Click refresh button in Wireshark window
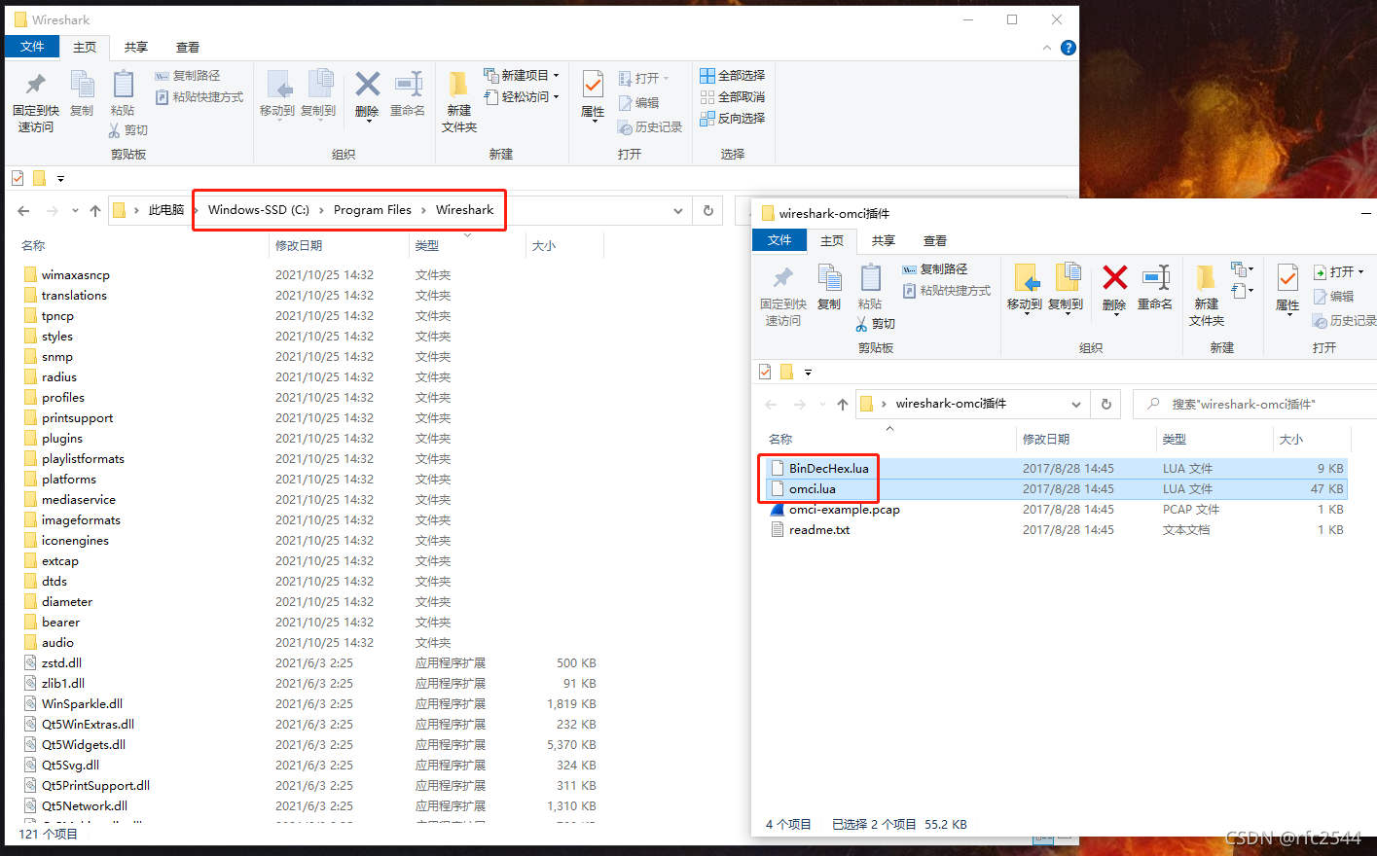 [x=708, y=210]
